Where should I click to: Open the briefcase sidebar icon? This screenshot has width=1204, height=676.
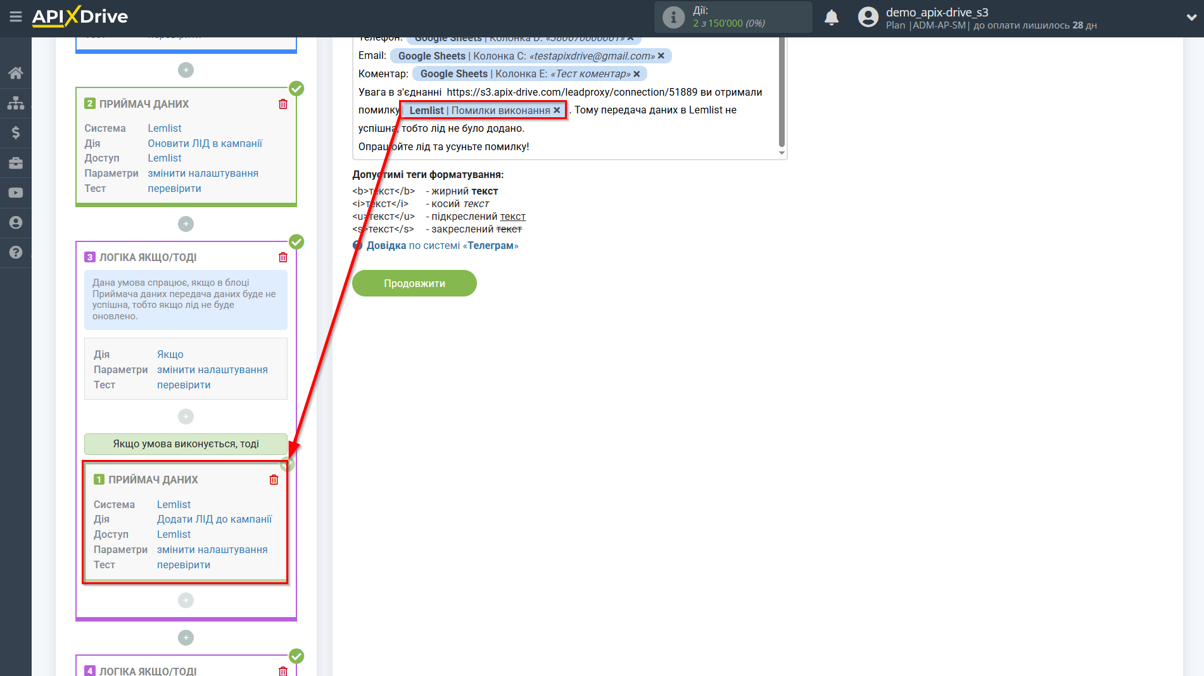pos(16,163)
